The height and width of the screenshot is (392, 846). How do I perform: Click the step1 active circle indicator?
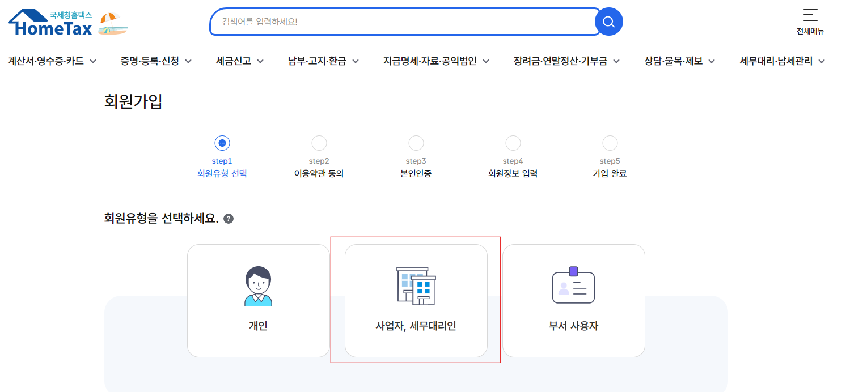pos(222,143)
